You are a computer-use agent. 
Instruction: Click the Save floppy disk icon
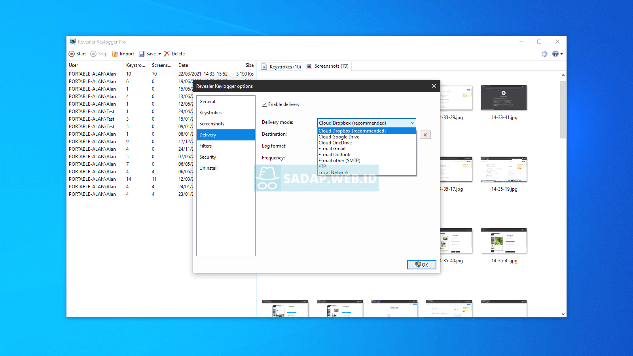tap(142, 54)
